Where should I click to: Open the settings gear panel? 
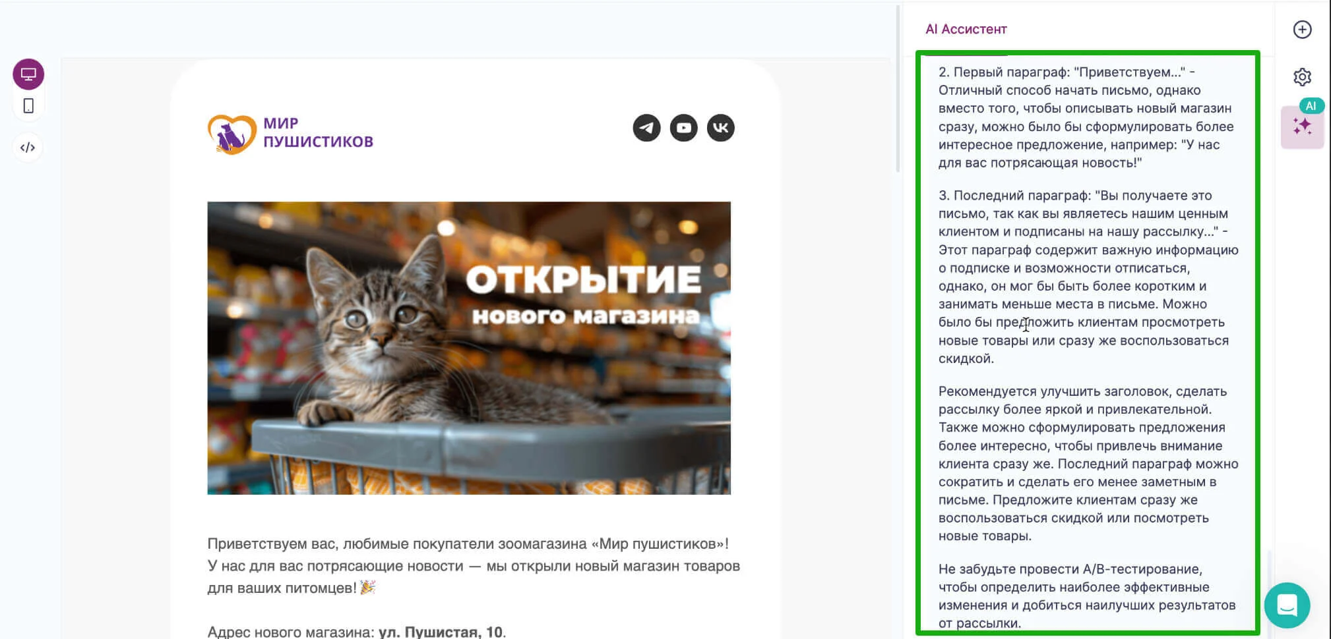tap(1302, 77)
